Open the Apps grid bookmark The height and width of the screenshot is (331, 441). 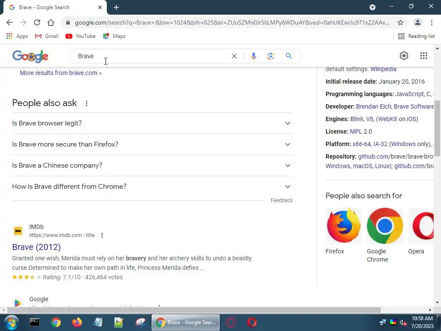click(17, 36)
